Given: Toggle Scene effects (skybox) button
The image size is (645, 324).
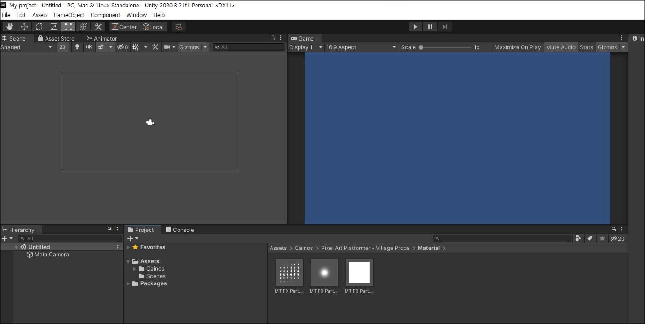Looking at the screenshot, I should [101, 47].
